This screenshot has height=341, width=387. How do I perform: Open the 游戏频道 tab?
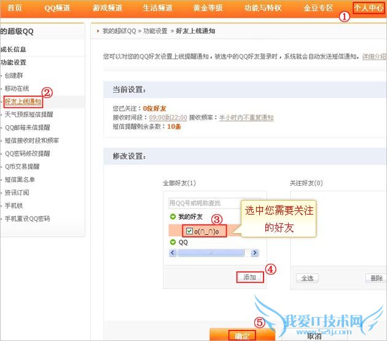point(107,8)
